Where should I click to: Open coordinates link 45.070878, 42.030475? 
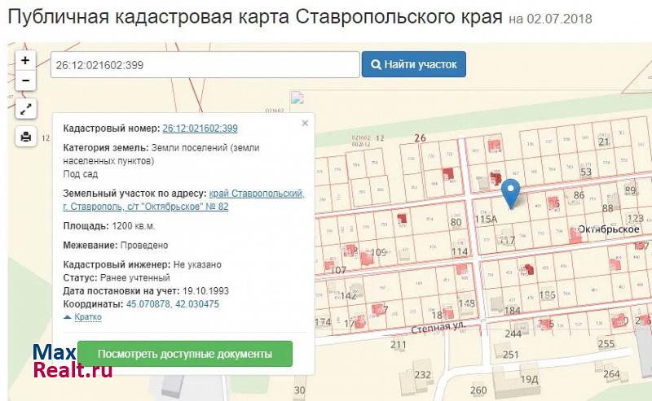point(172,304)
